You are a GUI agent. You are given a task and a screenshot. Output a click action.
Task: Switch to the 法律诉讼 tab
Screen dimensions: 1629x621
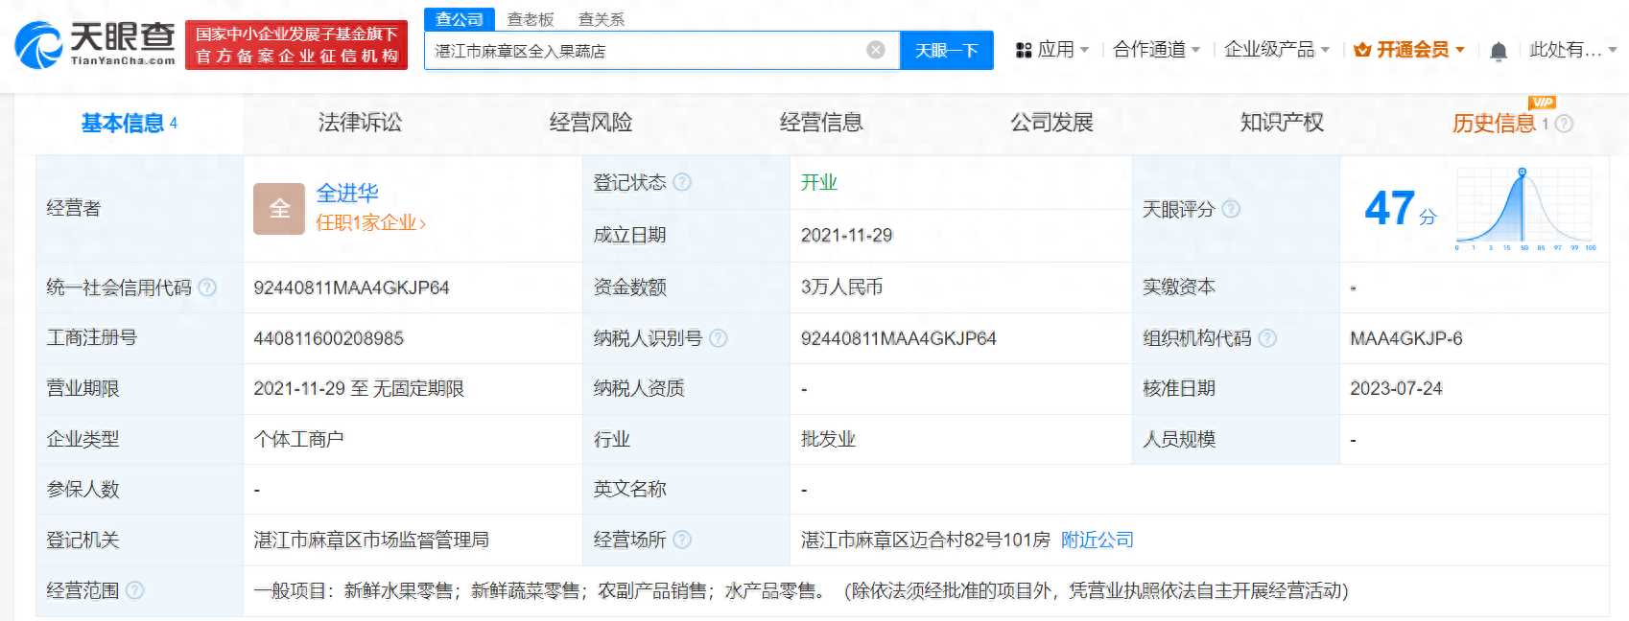coord(360,123)
